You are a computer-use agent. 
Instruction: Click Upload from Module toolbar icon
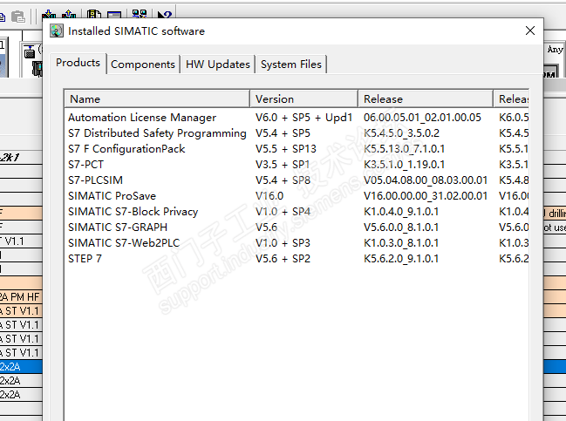coord(69,15)
